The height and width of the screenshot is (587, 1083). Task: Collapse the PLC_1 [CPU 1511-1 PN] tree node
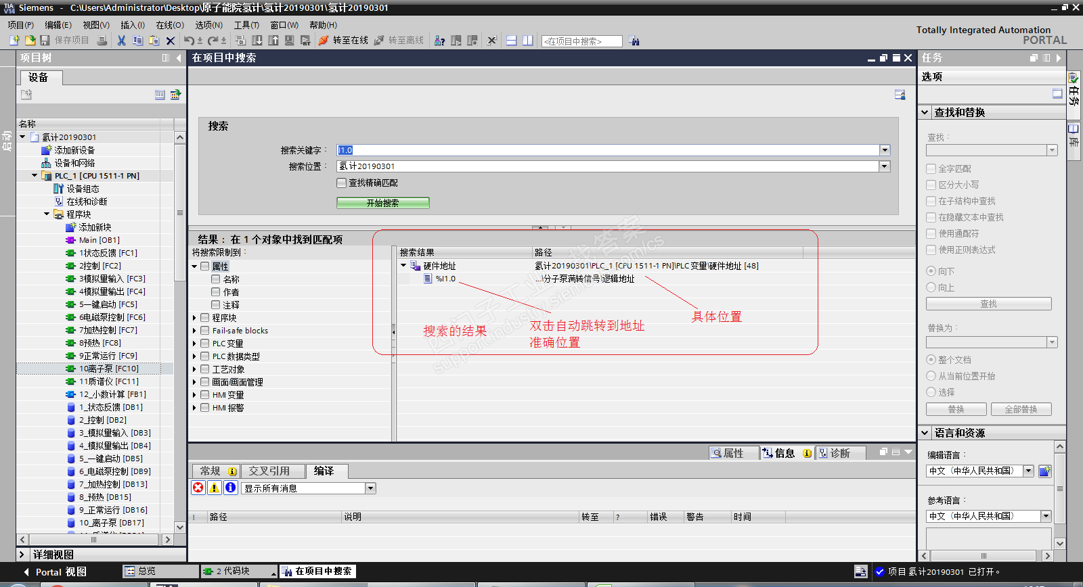point(35,176)
